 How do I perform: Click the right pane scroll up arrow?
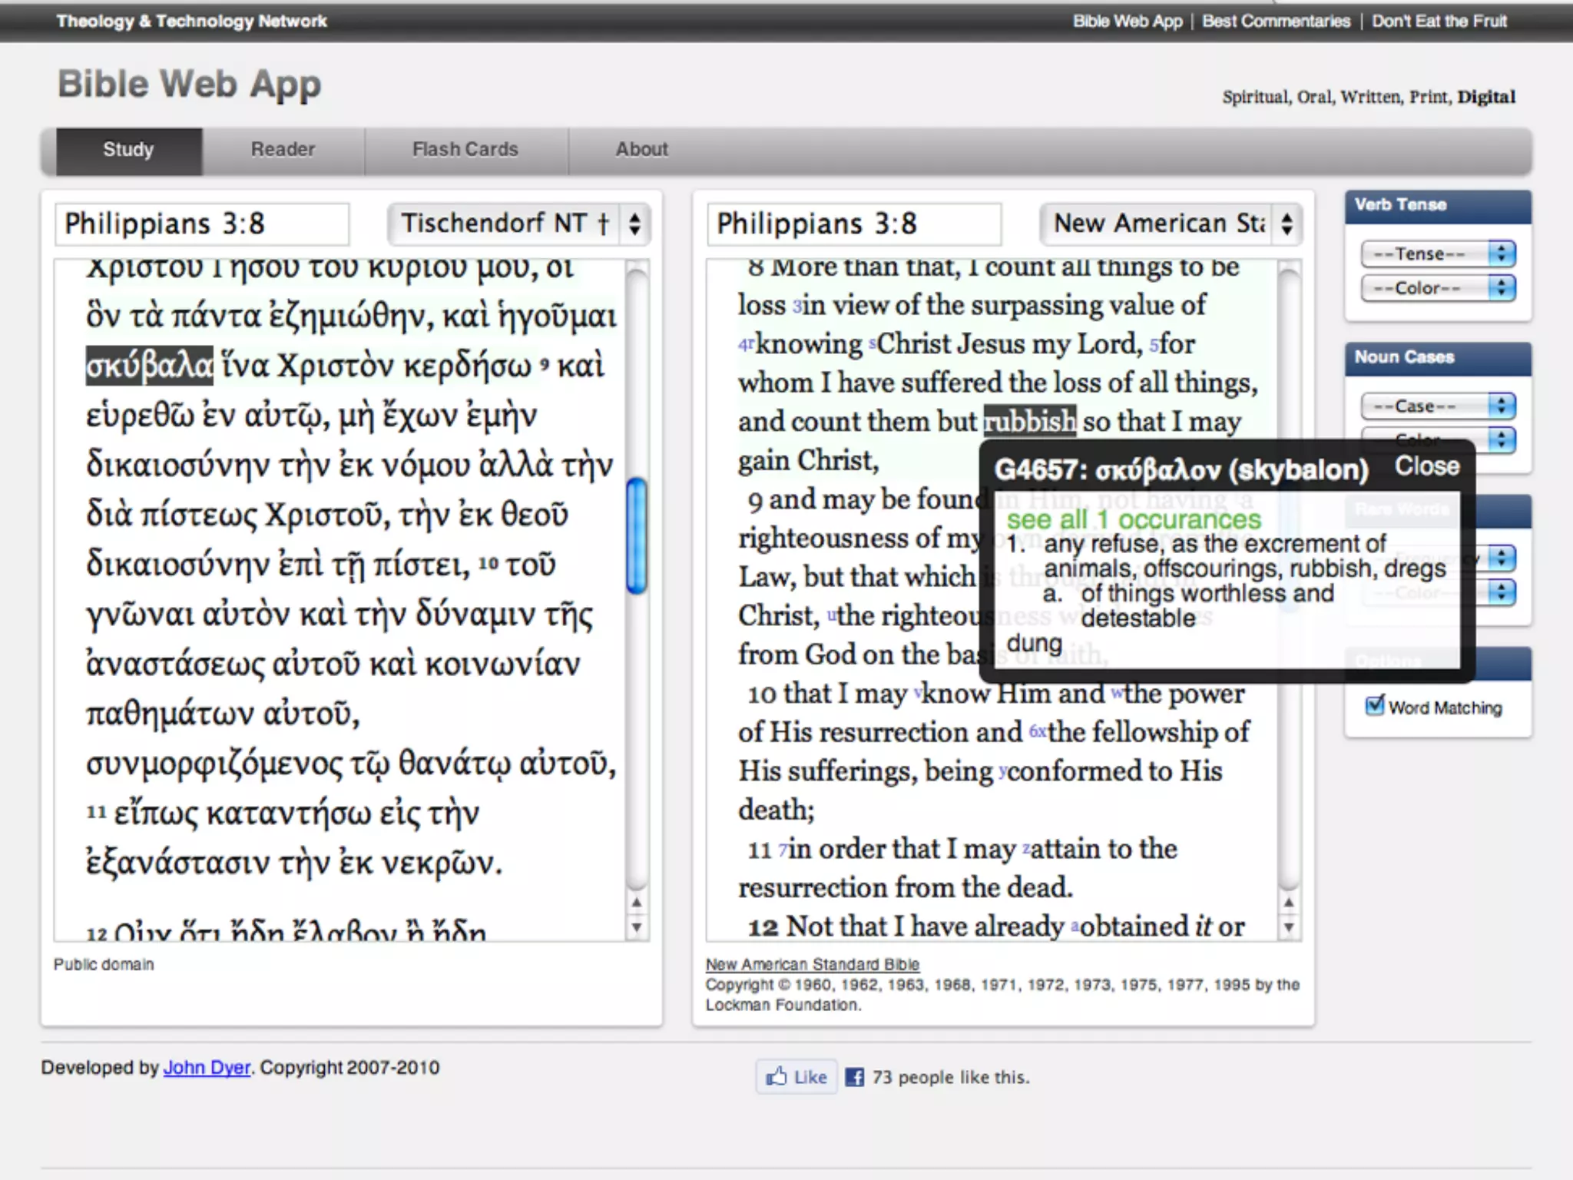(x=1289, y=903)
